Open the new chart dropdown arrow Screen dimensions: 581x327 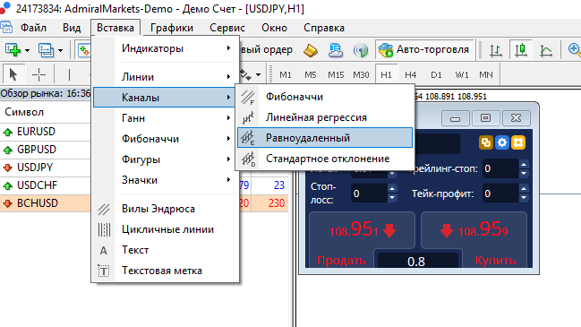27,50
